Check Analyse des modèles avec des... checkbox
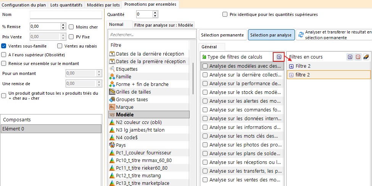The height and width of the screenshot is (186, 372). click(205, 66)
